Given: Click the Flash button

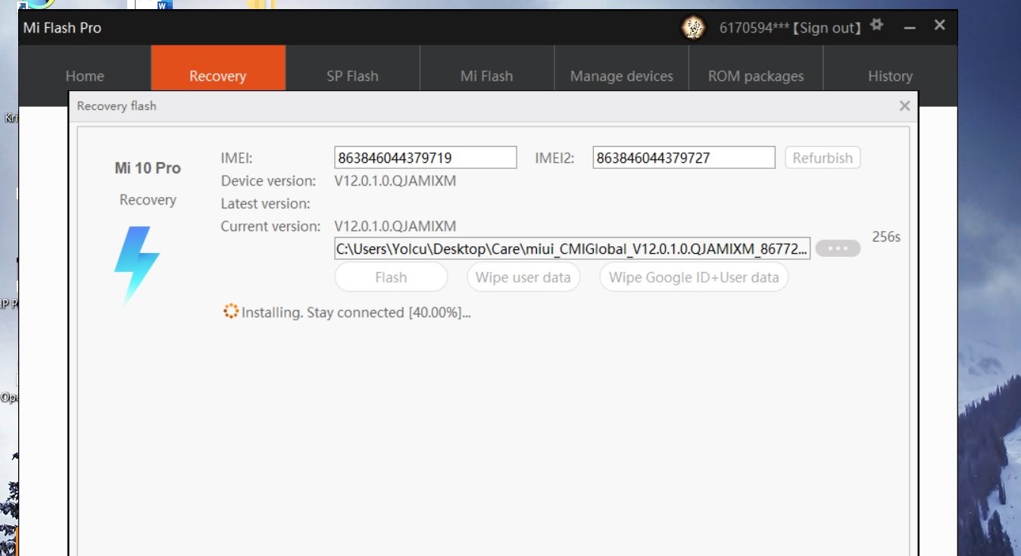Looking at the screenshot, I should [x=391, y=277].
